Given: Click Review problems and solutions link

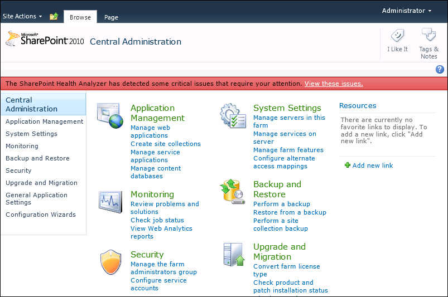Looking at the screenshot, I should [165, 208].
